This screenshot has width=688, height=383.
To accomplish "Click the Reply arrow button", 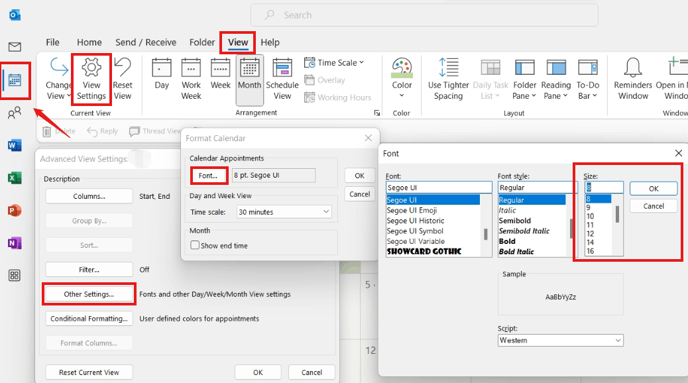I will point(102,131).
